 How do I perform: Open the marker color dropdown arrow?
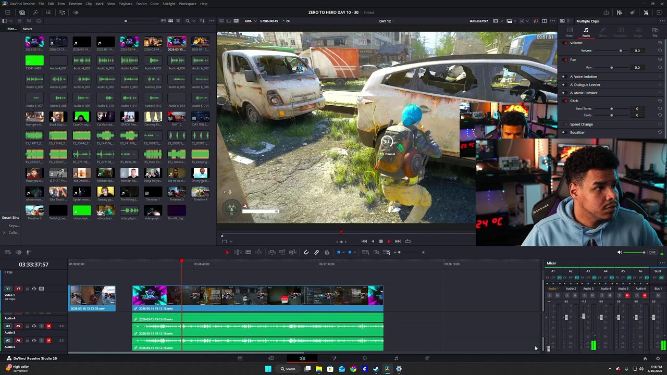[354, 253]
